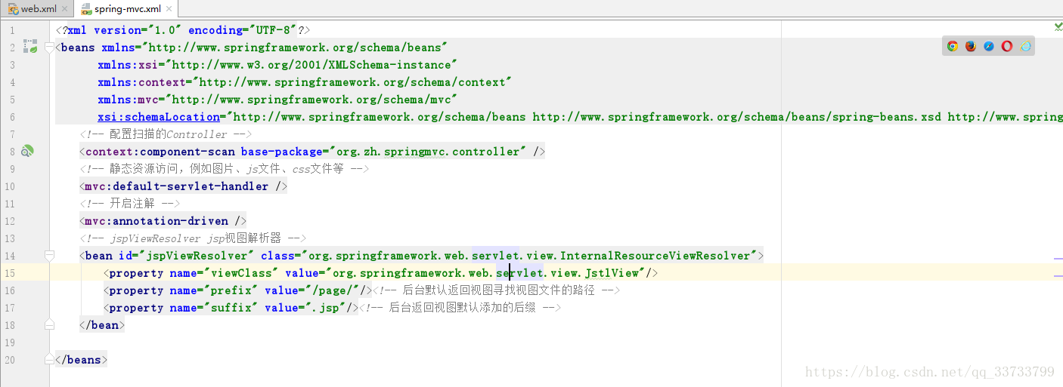Image resolution: width=1063 pixels, height=387 pixels.
Task: Click the xmlns:xsi attribute value
Action: (311, 65)
